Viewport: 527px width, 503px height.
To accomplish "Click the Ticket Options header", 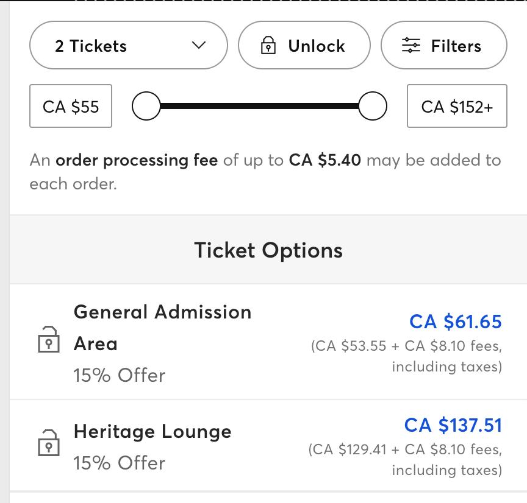I will (268, 250).
